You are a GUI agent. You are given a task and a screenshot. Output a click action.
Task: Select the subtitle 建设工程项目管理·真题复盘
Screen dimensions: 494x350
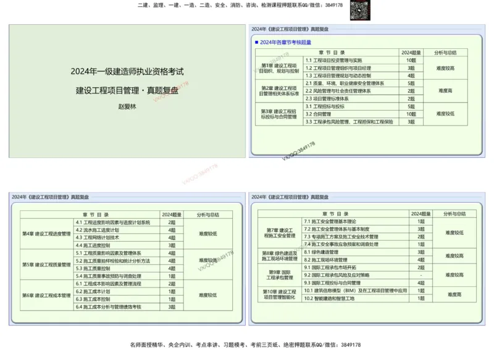[x=127, y=90]
